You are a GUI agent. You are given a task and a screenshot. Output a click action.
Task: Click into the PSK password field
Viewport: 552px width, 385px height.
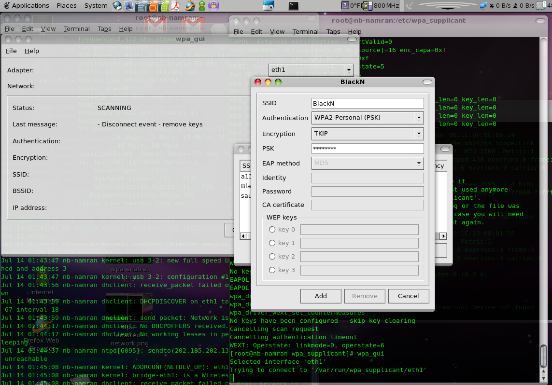point(368,149)
